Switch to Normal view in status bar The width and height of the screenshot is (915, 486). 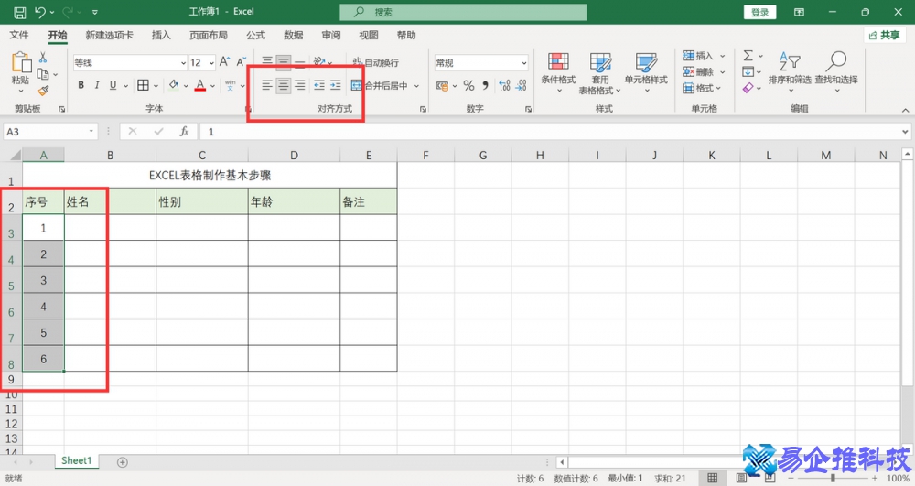tap(713, 479)
